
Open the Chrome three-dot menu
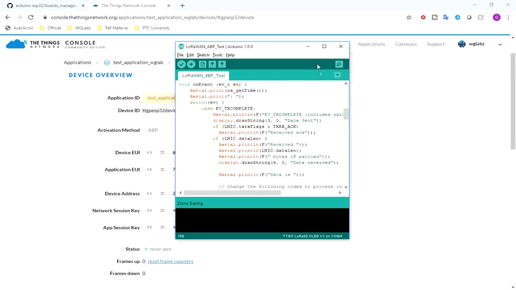pyautogui.click(x=508, y=17)
